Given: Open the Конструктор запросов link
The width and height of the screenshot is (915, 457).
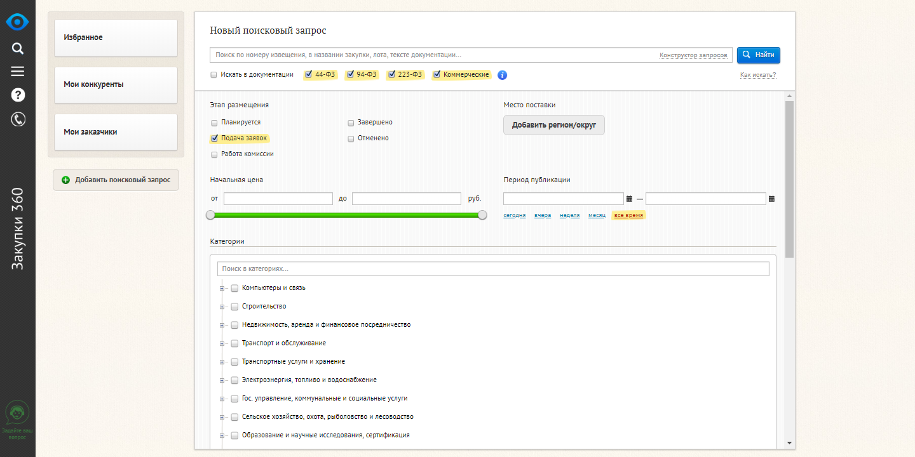Looking at the screenshot, I should click(x=693, y=55).
